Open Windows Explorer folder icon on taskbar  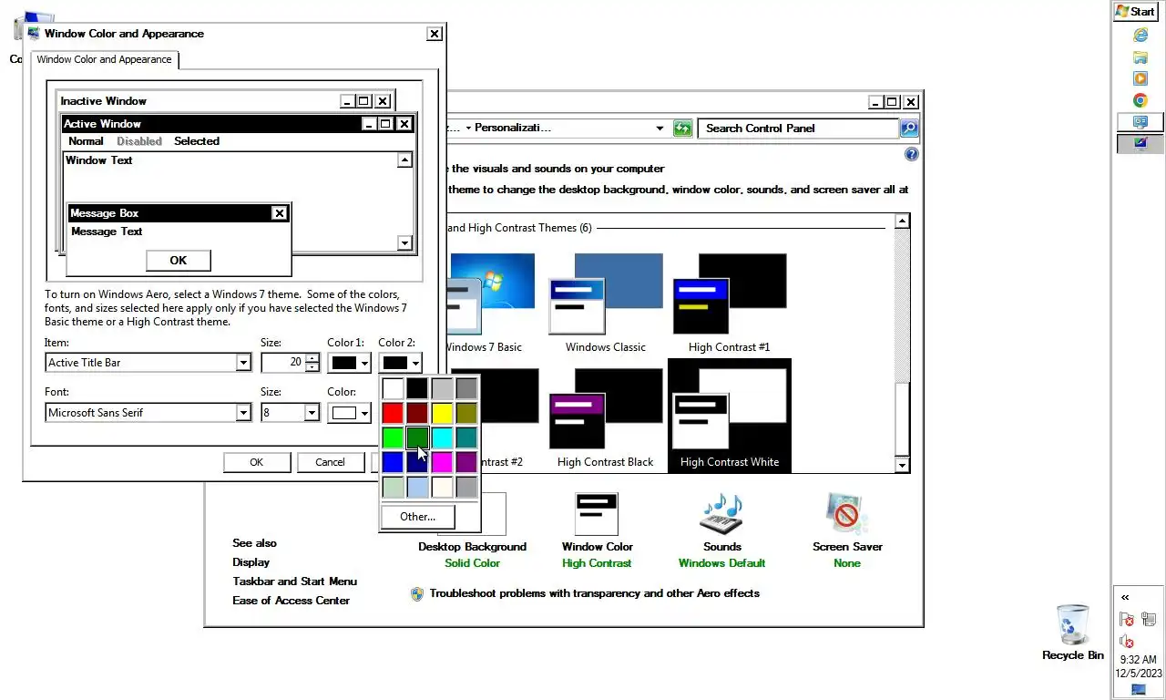[1140, 57]
